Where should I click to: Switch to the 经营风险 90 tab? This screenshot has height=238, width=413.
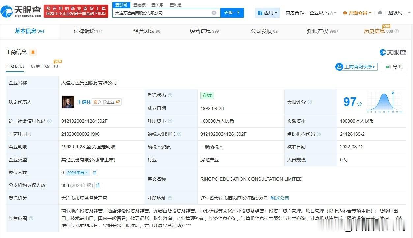point(147,31)
